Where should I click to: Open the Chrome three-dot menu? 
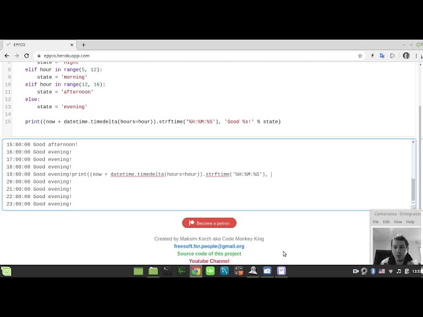click(416, 55)
